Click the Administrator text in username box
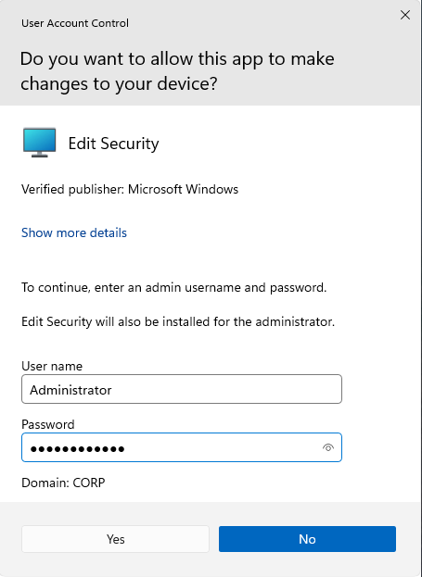The height and width of the screenshot is (577, 422). [x=70, y=390]
